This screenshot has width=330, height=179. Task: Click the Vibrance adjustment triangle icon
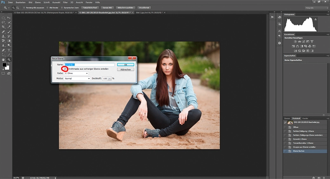pyautogui.click(x=312, y=41)
